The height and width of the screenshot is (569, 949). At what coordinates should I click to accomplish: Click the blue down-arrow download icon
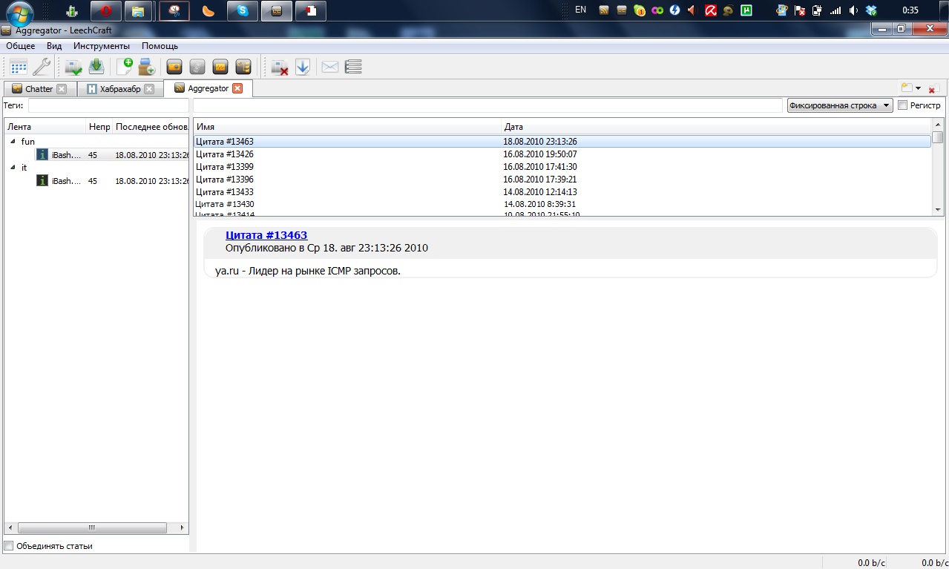(x=302, y=67)
